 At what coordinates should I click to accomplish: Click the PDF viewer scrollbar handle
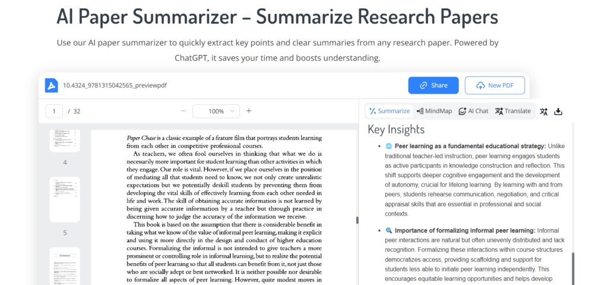[x=357, y=220]
